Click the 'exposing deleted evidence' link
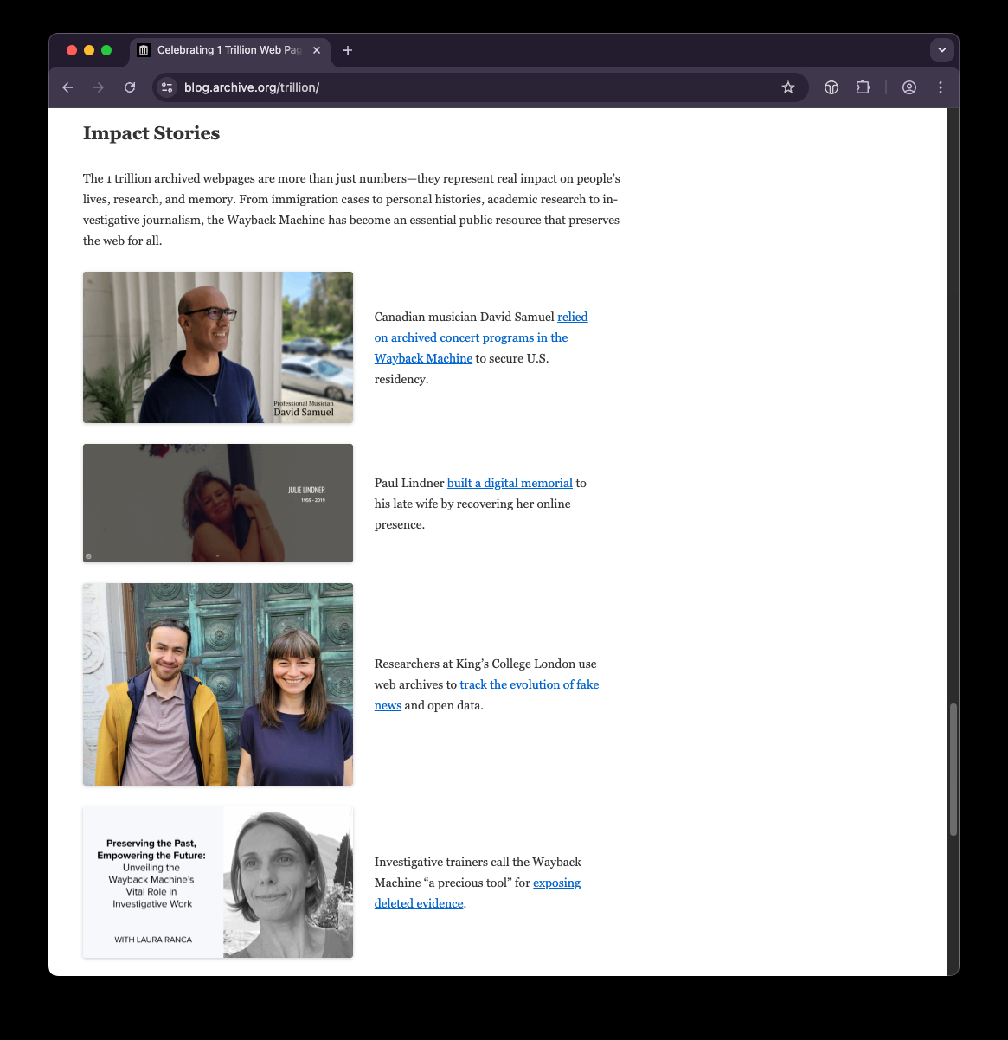Screen dimensions: 1008x1040 click(556, 883)
